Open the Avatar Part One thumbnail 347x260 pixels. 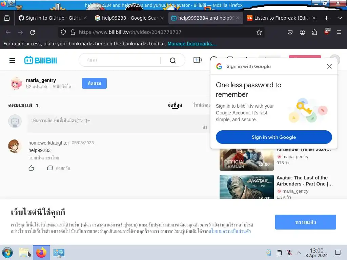[x=247, y=187]
